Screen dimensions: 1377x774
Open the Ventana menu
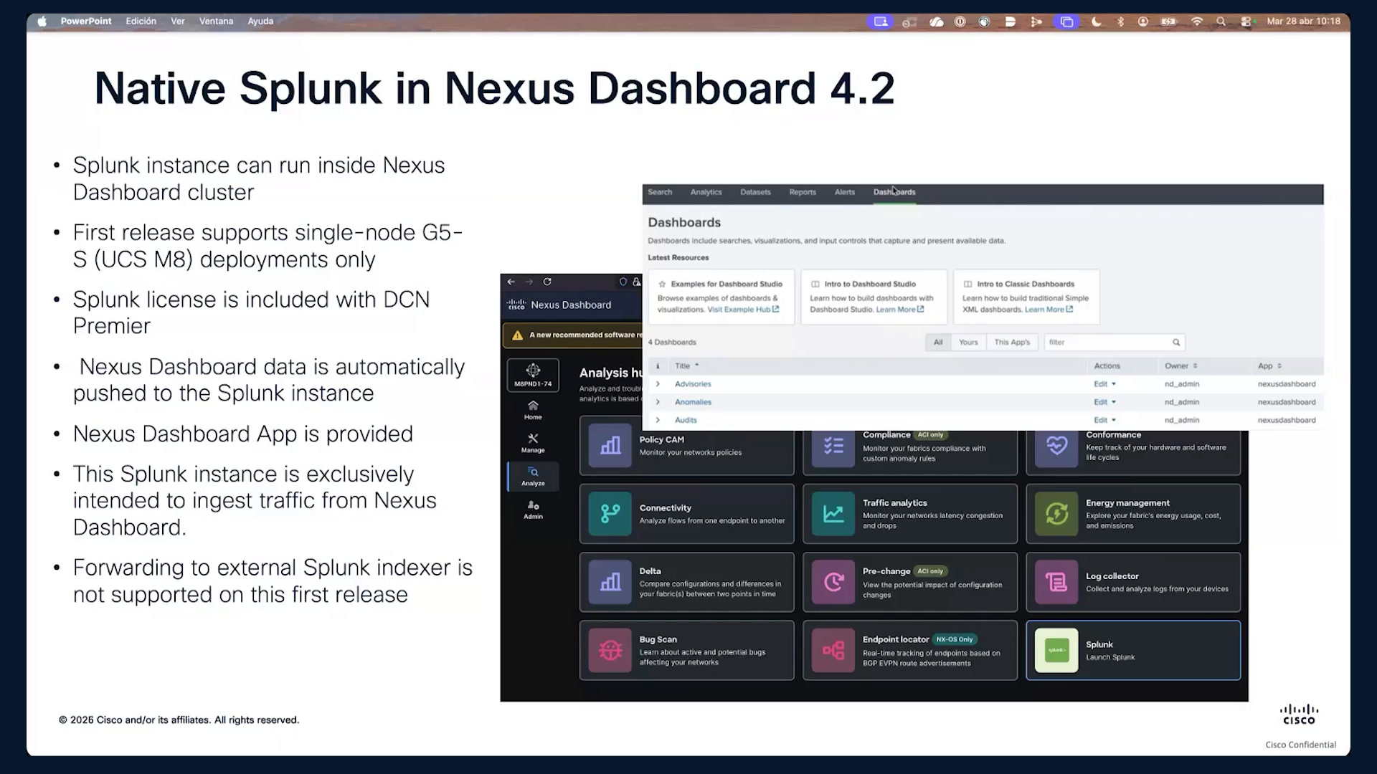pyautogui.click(x=216, y=21)
